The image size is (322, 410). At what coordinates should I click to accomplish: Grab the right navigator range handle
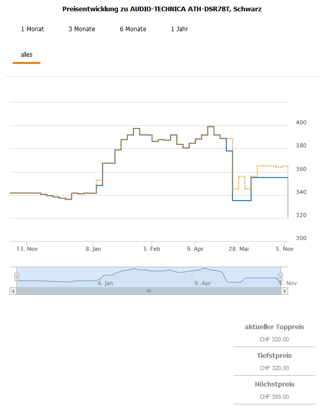(x=281, y=277)
